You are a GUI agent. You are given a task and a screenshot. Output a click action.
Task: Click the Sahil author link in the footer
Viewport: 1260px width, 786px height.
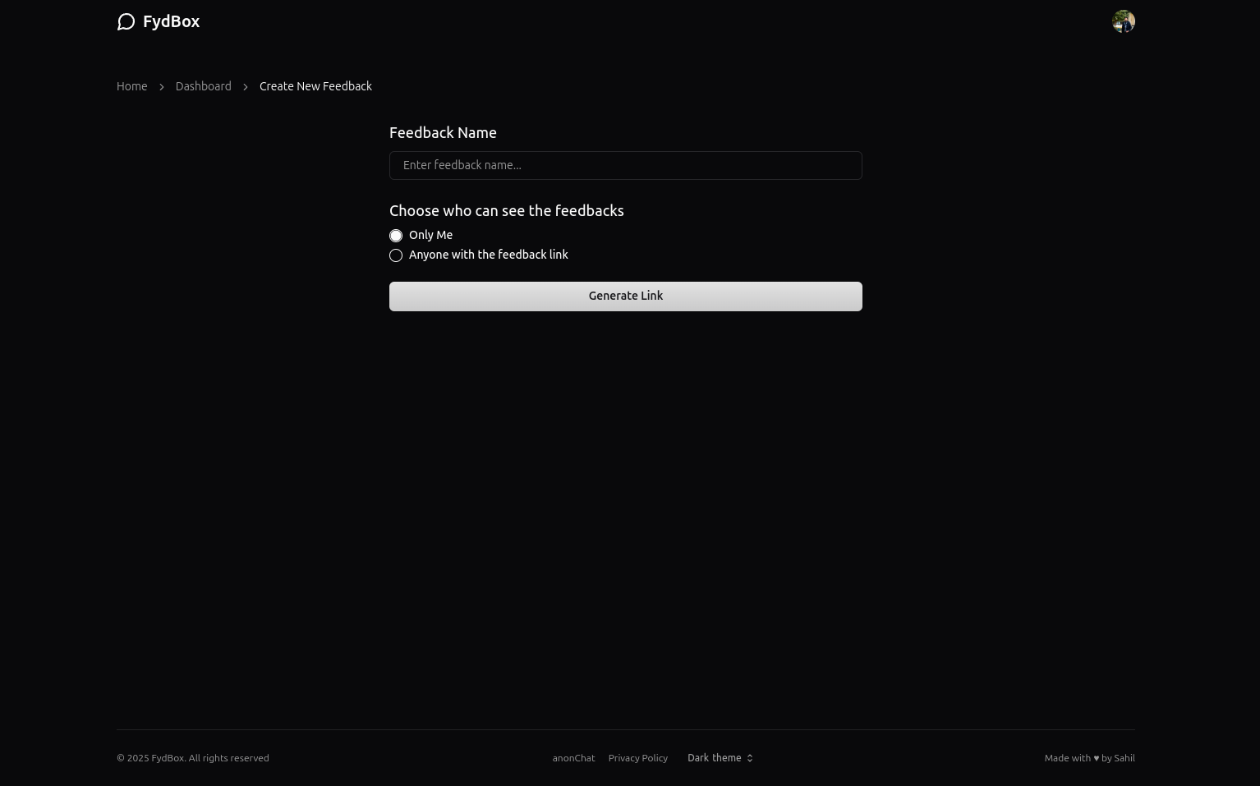click(x=1124, y=758)
